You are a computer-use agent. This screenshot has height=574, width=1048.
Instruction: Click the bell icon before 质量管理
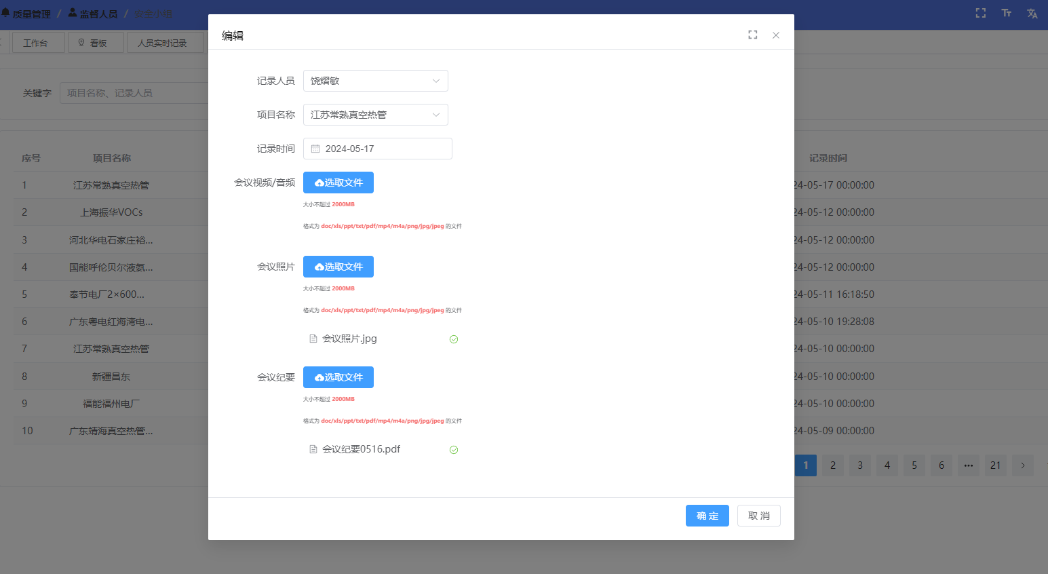point(5,13)
